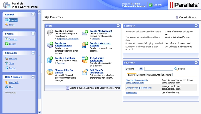Screen dimensions: 201x114
Task: Click the Sitebuilder Server icon
Action: click(x=7, y=68)
